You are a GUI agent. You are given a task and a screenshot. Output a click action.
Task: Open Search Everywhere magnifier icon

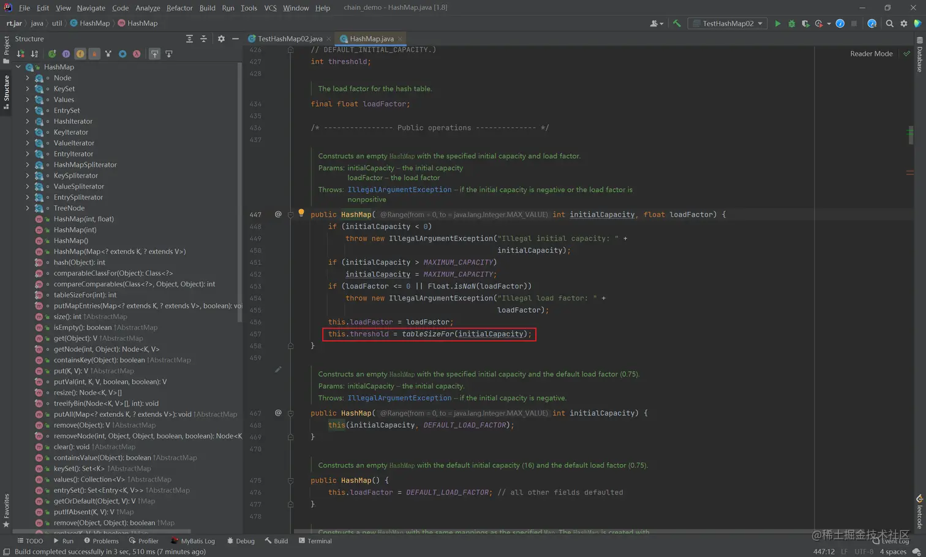pos(889,23)
